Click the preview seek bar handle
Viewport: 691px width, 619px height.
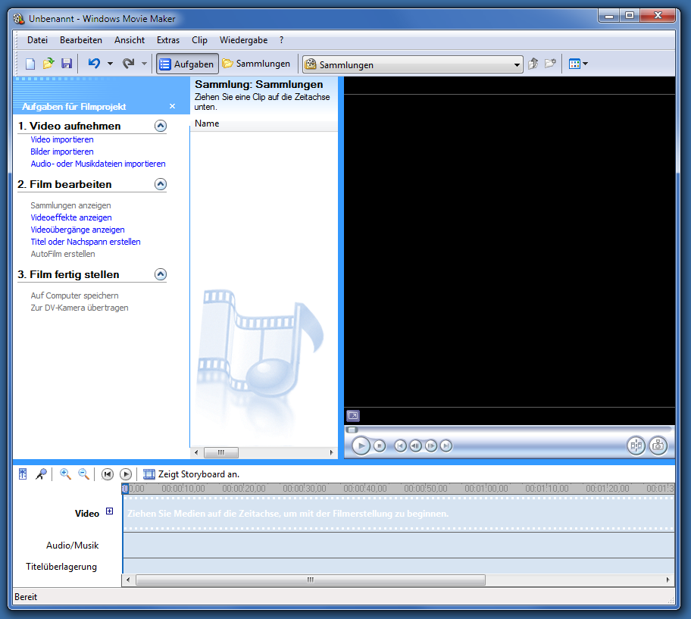coord(352,430)
